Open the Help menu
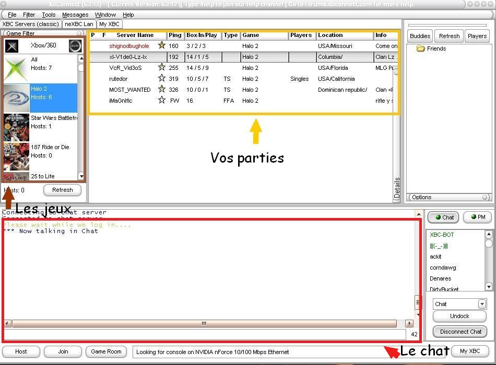The width and height of the screenshot is (496, 365). (x=128, y=15)
